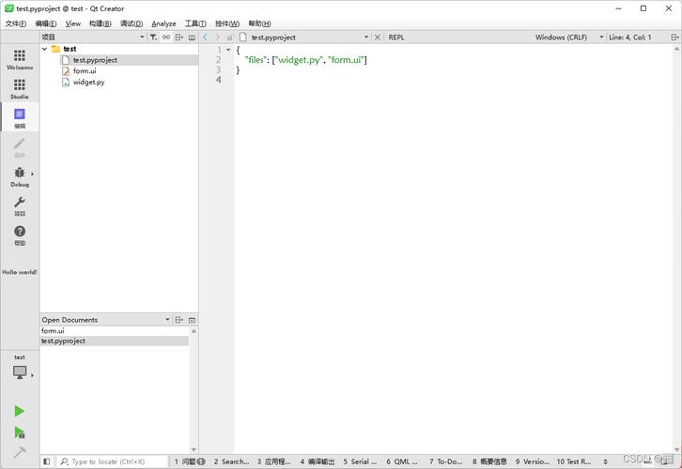Screen dimensions: 682x469
Task: Toggle the left sidebar visibility
Action: point(47,461)
